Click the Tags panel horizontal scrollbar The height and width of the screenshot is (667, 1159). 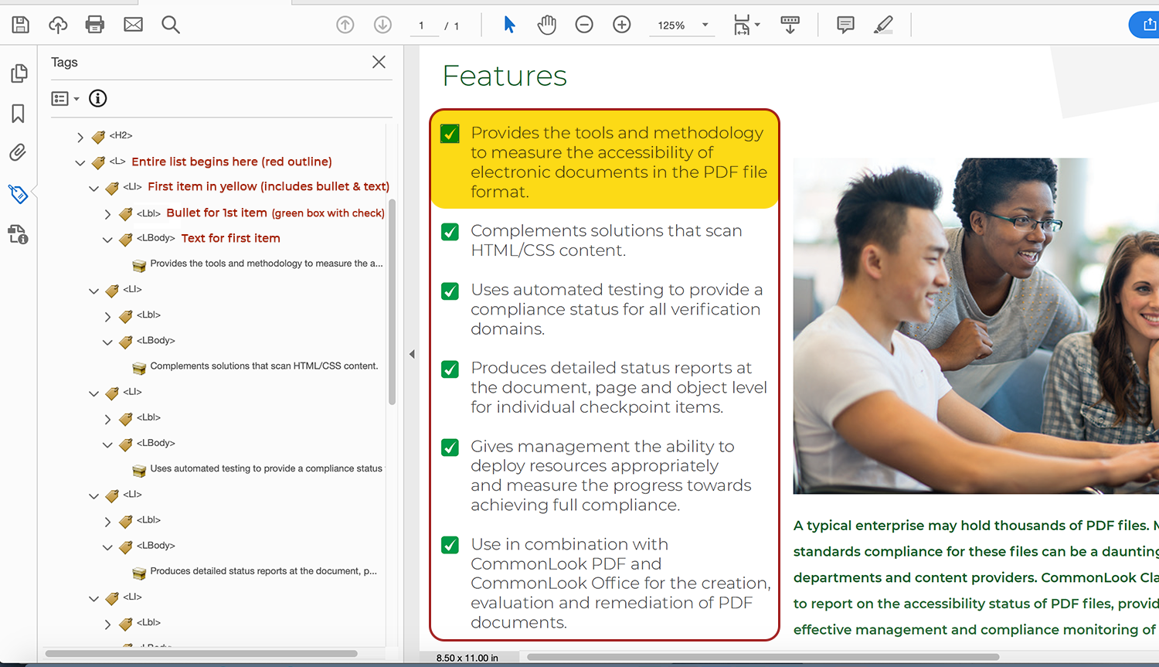[x=201, y=654]
